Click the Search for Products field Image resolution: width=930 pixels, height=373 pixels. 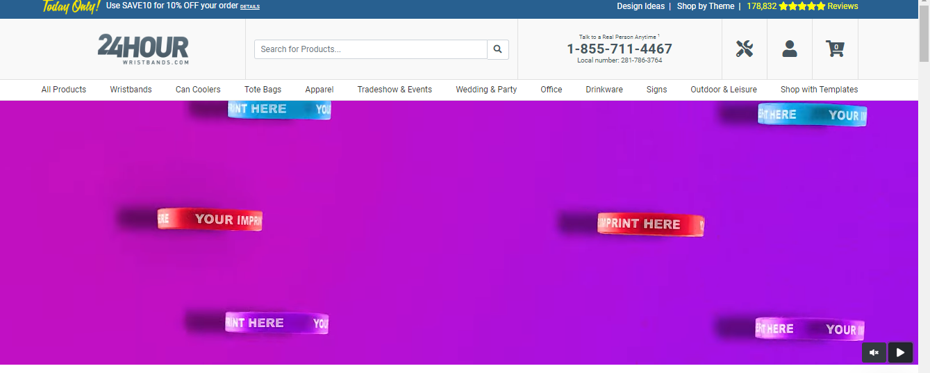(371, 49)
